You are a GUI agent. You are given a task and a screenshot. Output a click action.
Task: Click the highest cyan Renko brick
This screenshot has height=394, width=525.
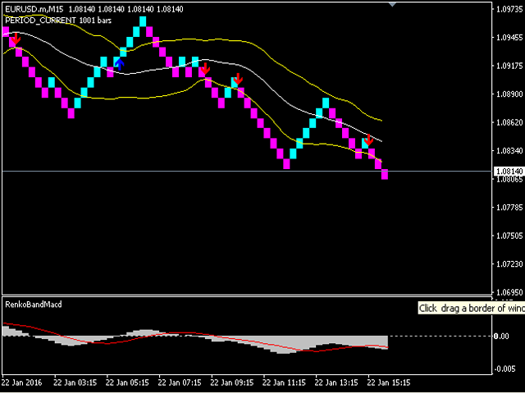pos(143,21)
